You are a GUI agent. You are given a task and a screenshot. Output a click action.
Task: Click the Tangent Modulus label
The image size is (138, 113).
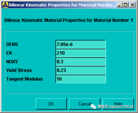point(24,79)
